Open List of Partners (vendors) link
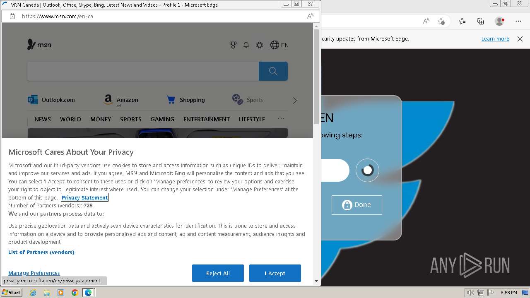 tap(41, 252)
